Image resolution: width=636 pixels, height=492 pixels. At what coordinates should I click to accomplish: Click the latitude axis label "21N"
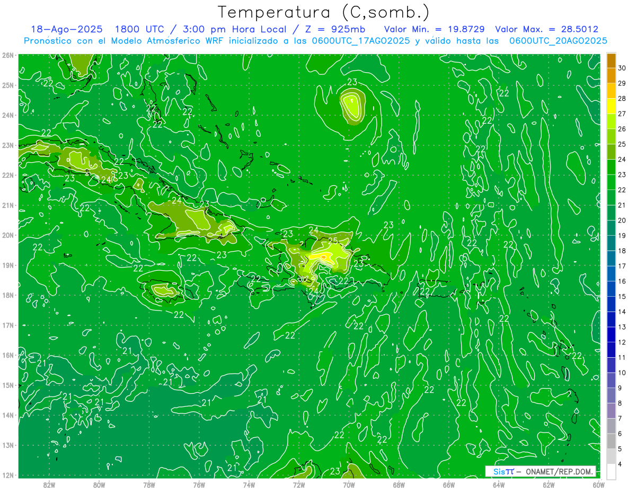[8, 205]
